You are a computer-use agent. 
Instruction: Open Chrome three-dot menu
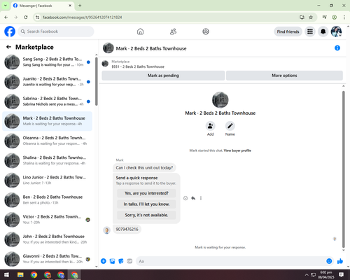coord(344,17)
